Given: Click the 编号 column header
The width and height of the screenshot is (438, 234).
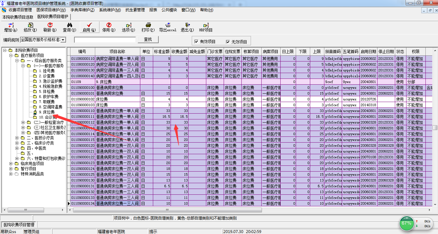Looking at the screenshot, I should click(83, 51).
